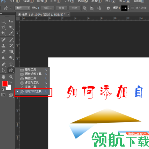The width and height of the screenshot is (149, 149).
Task: Toggle the 对齐边缘 checkbox
Action: [132, 8]
